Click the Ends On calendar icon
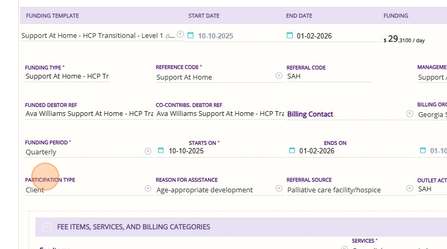447x249 pixels. click(x=292, y=151)
